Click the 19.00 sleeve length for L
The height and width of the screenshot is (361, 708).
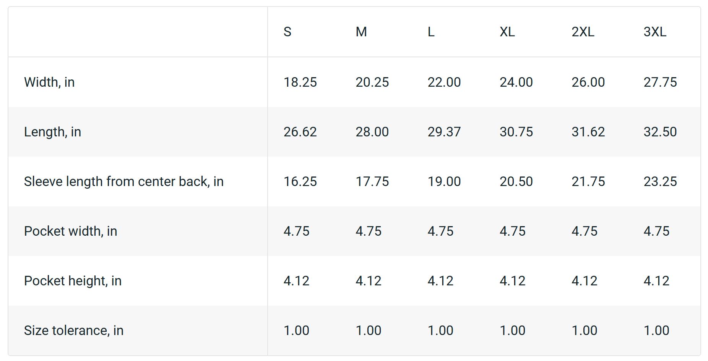coord(444,181)
